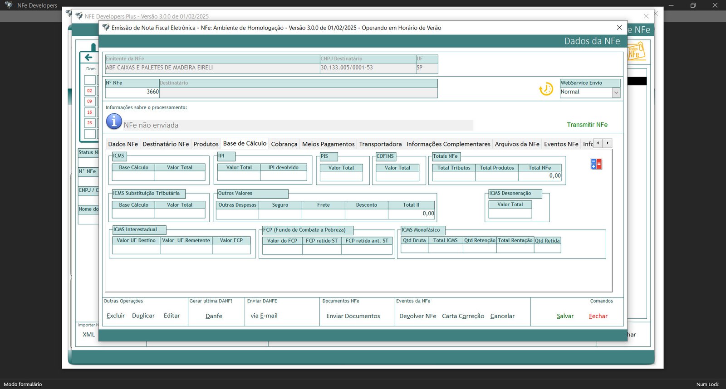This screenshot has height=389, width=726.
Task: Open the Informações Complementares tab
Action: pos(448,144)
